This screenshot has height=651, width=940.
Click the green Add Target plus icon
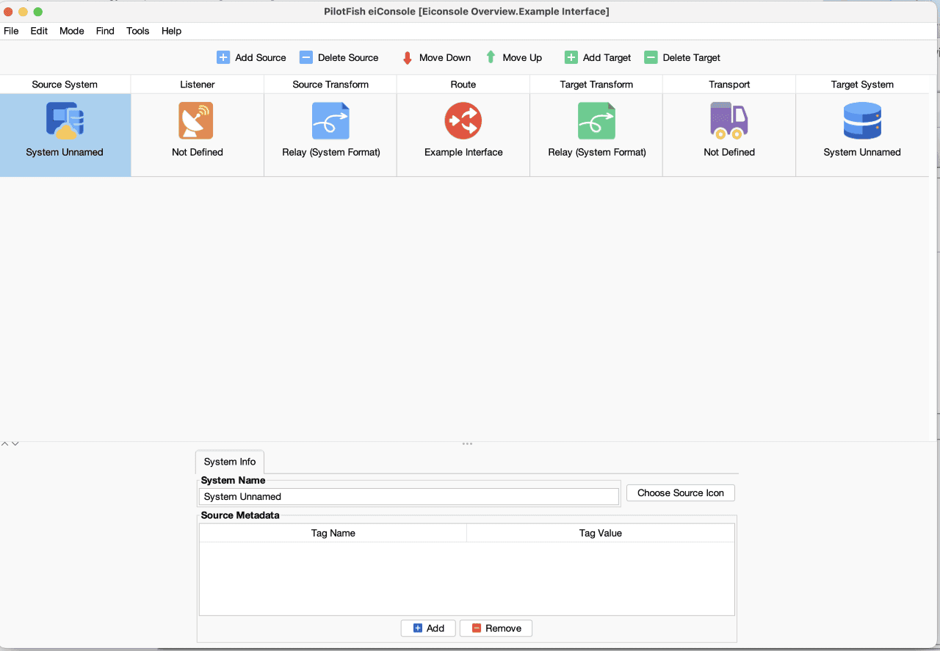point(571,57)
